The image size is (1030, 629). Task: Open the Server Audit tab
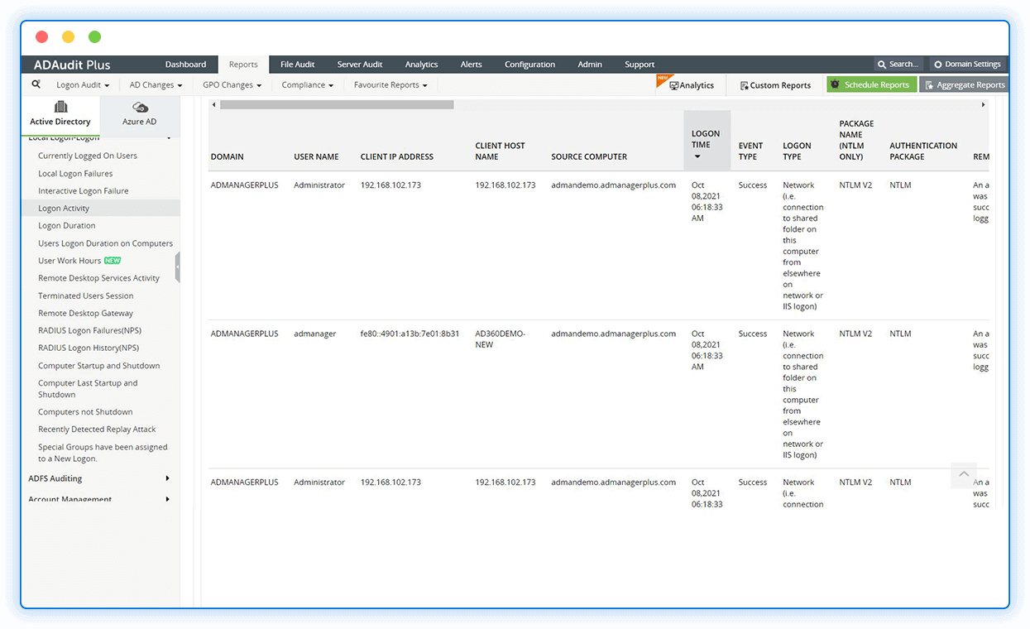[x=360, y=65]
